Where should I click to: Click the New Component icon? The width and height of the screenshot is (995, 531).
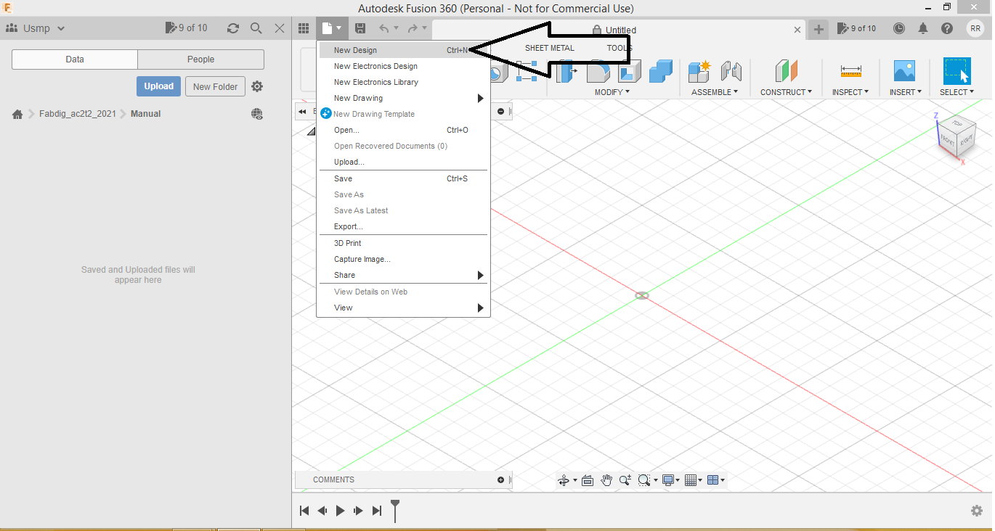click(700, 71)
